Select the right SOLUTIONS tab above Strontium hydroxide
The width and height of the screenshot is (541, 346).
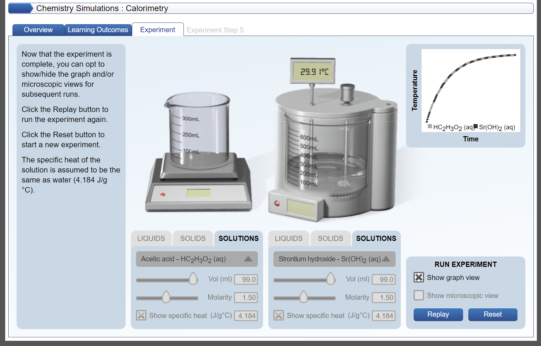pos(376,239)
